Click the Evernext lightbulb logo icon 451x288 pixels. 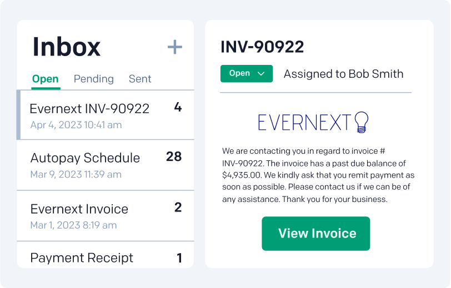(361, 122)
